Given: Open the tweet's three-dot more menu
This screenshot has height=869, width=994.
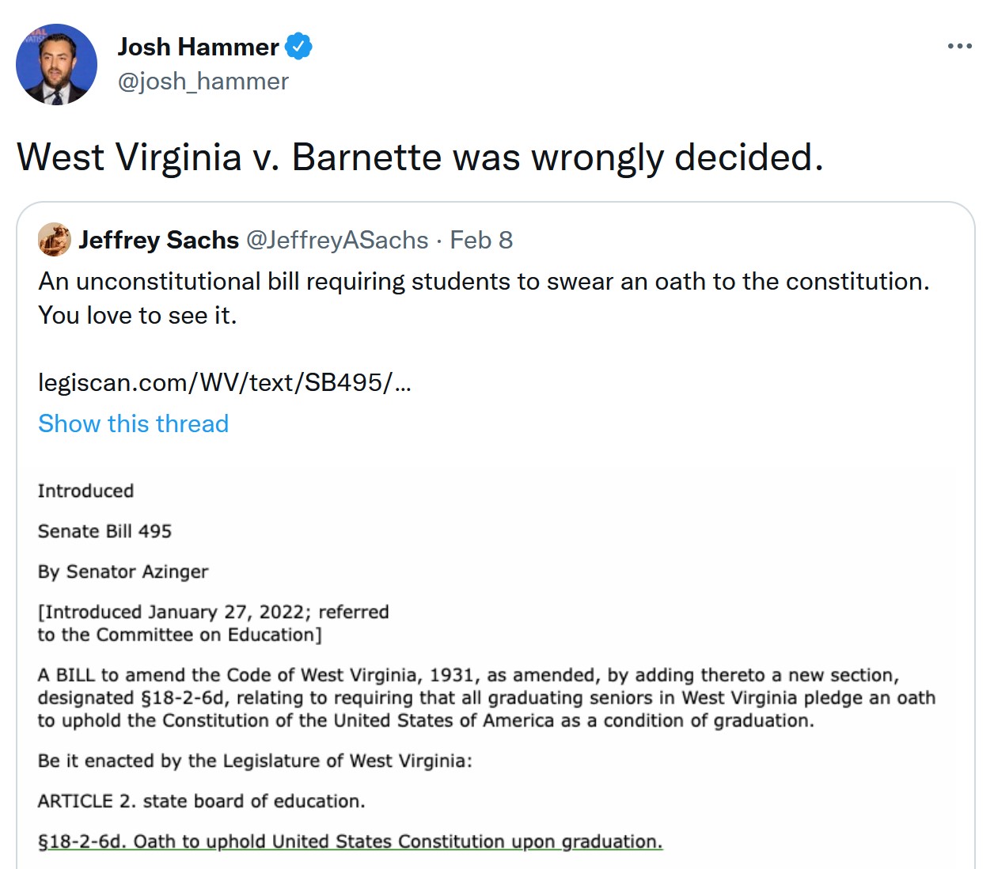Looking at the screenshot, I should (959, 47).
